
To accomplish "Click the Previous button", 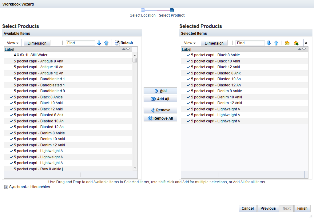I will point(268,208).
